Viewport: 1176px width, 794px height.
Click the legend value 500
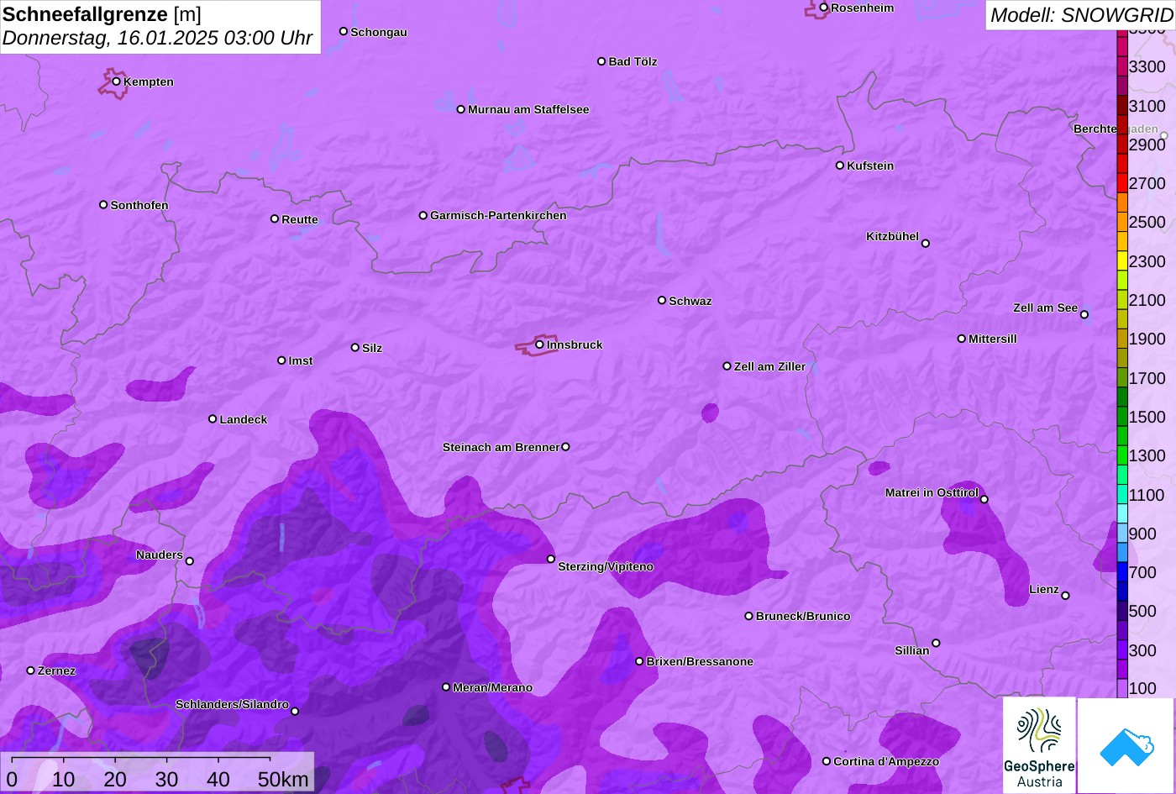click(x=1142, y=611)
